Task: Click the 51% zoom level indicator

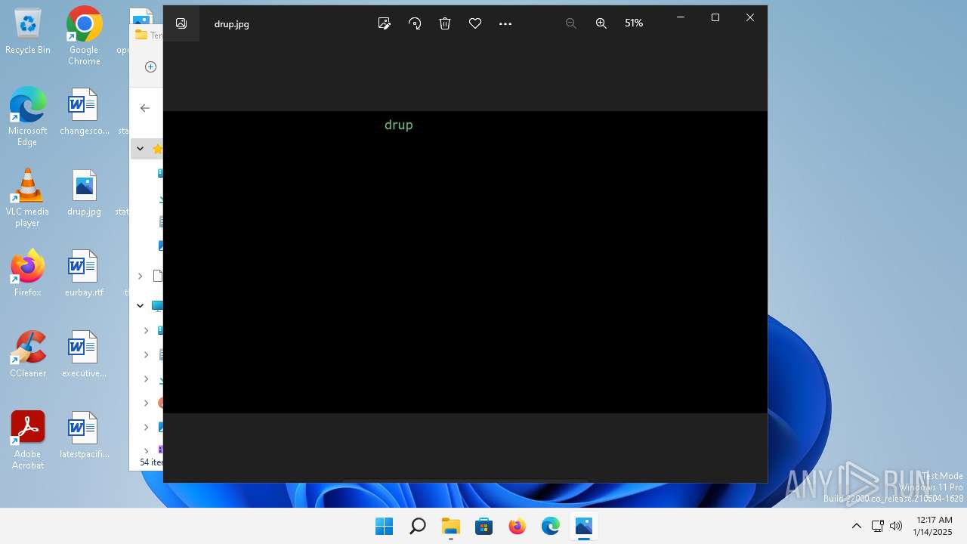Action: click(634, 23)
